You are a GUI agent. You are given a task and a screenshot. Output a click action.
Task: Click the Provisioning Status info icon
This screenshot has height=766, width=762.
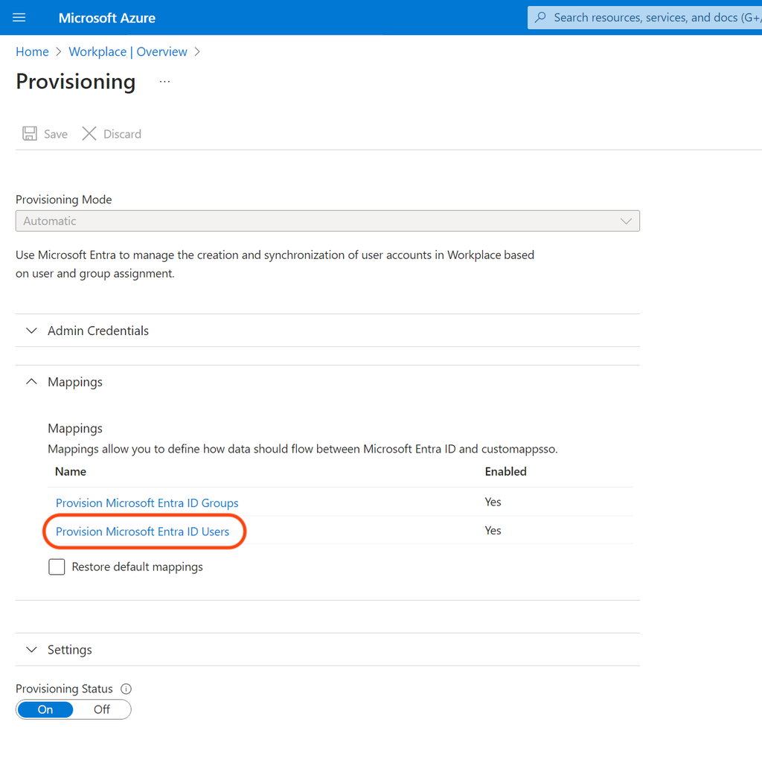(x=126, y=689)
